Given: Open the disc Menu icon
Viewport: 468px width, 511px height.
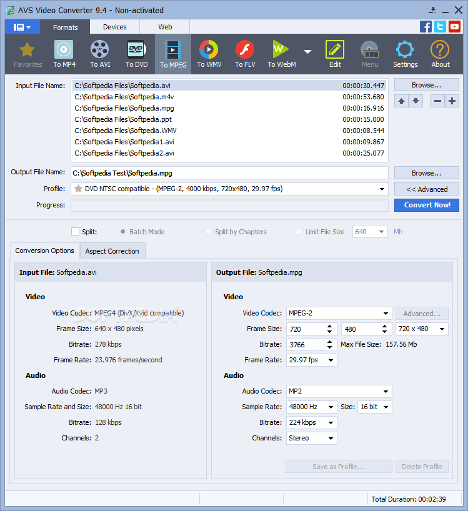Looking at the screenshot, I should click(369, 50).
